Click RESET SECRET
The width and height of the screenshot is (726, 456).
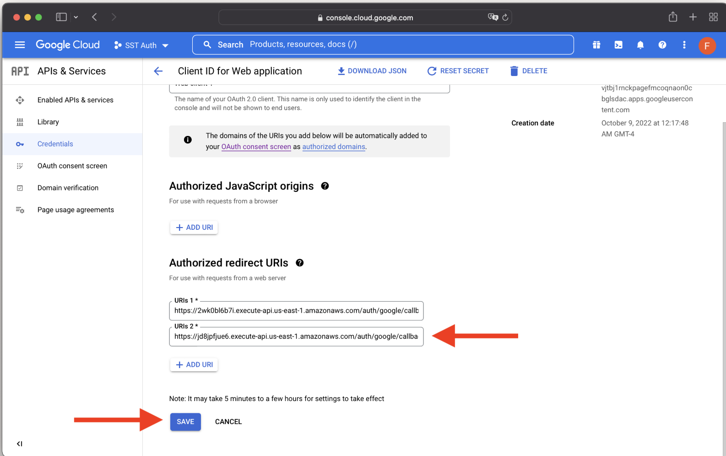pos(458,71)
